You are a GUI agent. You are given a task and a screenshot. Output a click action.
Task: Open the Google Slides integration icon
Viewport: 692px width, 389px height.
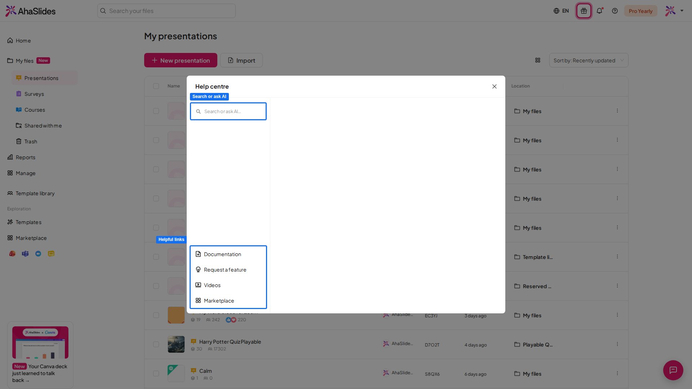51,254
